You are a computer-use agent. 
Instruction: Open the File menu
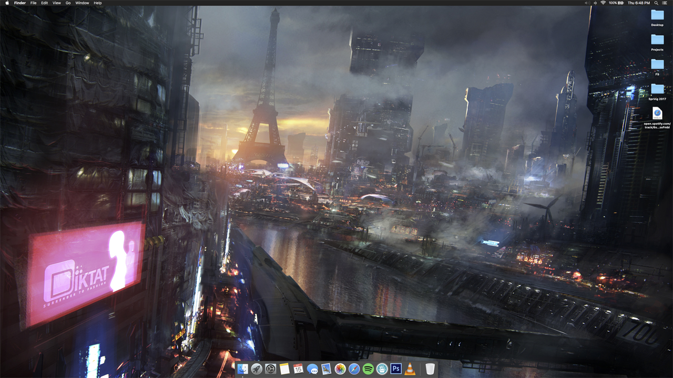pyautogui.click(x=33, y=3)
